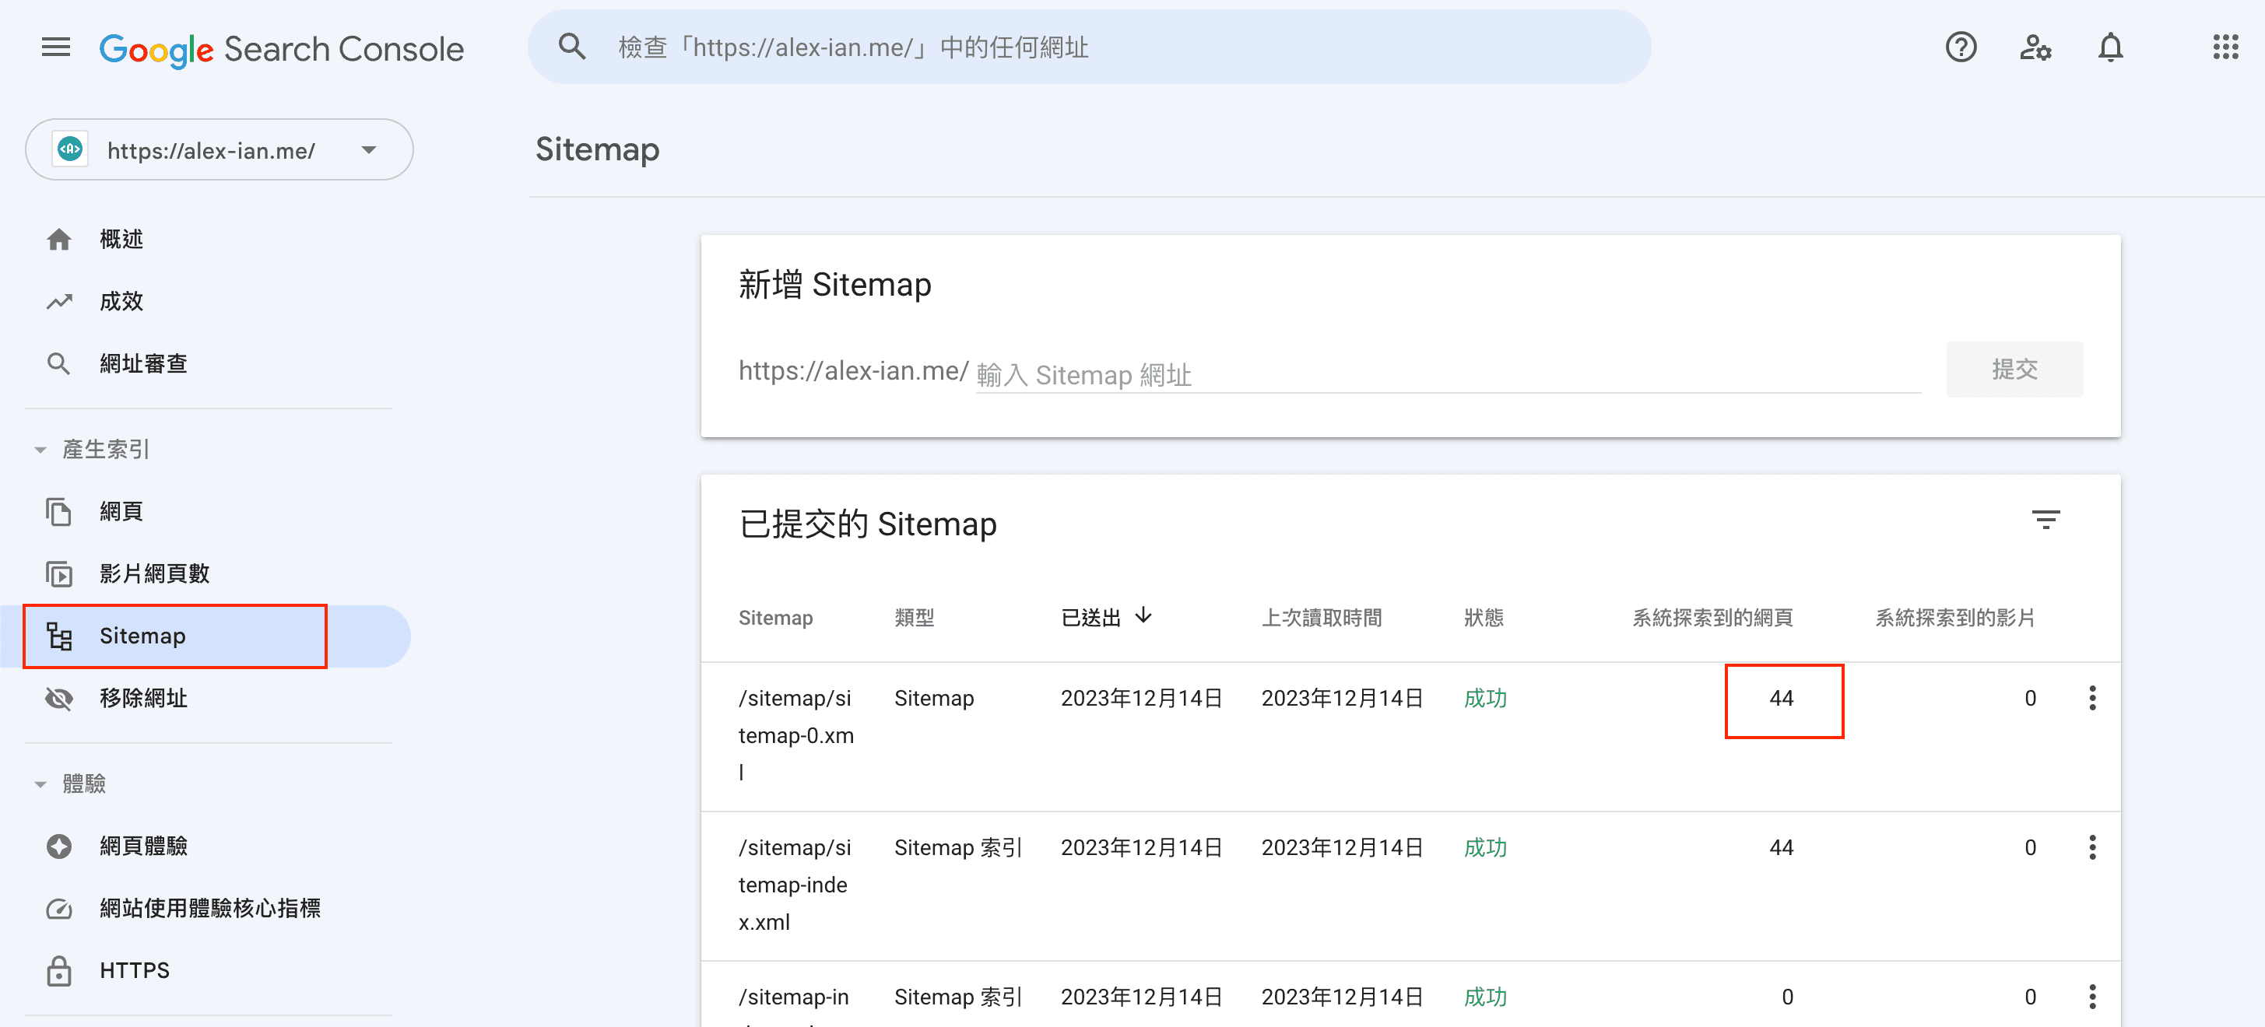Open more options for sitemap-index.xml row
This screenshot has height=1027, width=2265.
tap(2091, 847)
